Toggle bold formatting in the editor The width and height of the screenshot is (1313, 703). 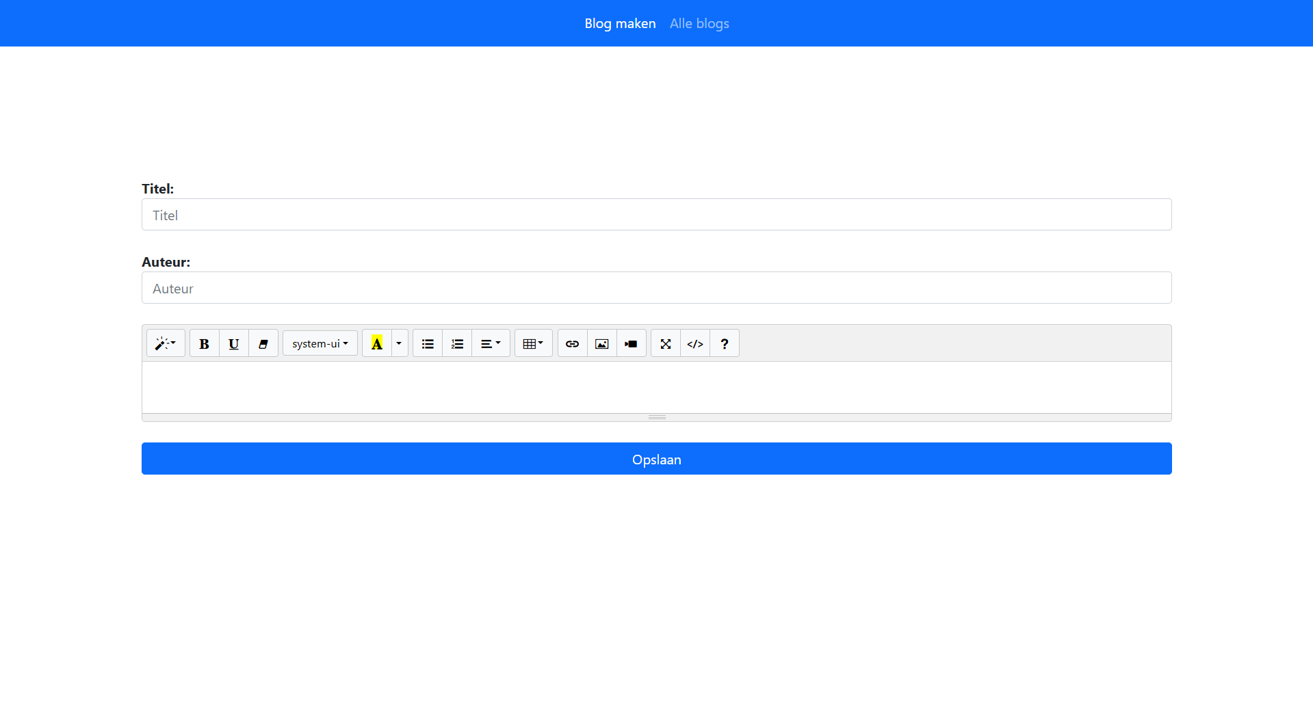tap(204, 344)
